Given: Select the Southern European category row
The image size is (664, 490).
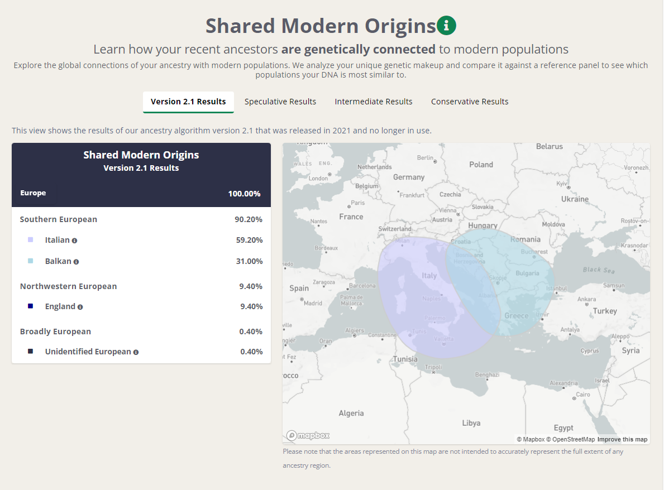Looking at the screenshot, I should [141, 219].
